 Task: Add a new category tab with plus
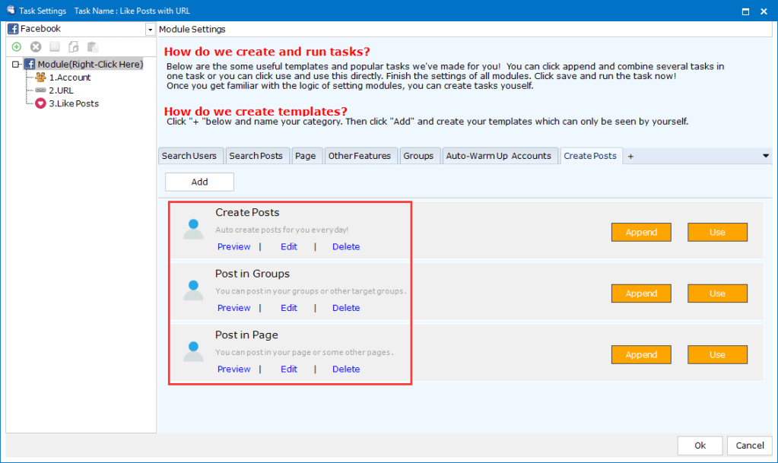[630, 156]
